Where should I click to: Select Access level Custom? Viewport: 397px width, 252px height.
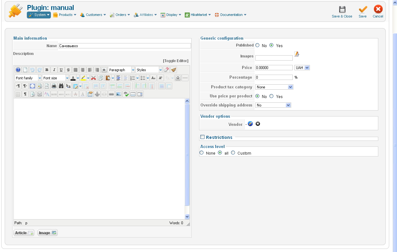click(233, 153)
